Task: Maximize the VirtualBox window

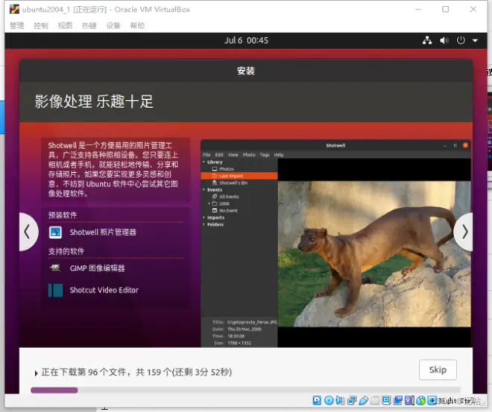Action: (x=445, y=9)
